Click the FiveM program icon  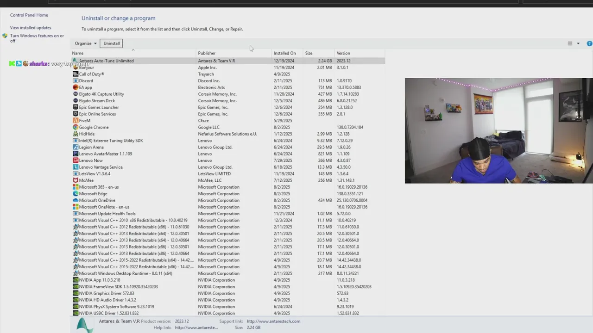pos(76,121)
